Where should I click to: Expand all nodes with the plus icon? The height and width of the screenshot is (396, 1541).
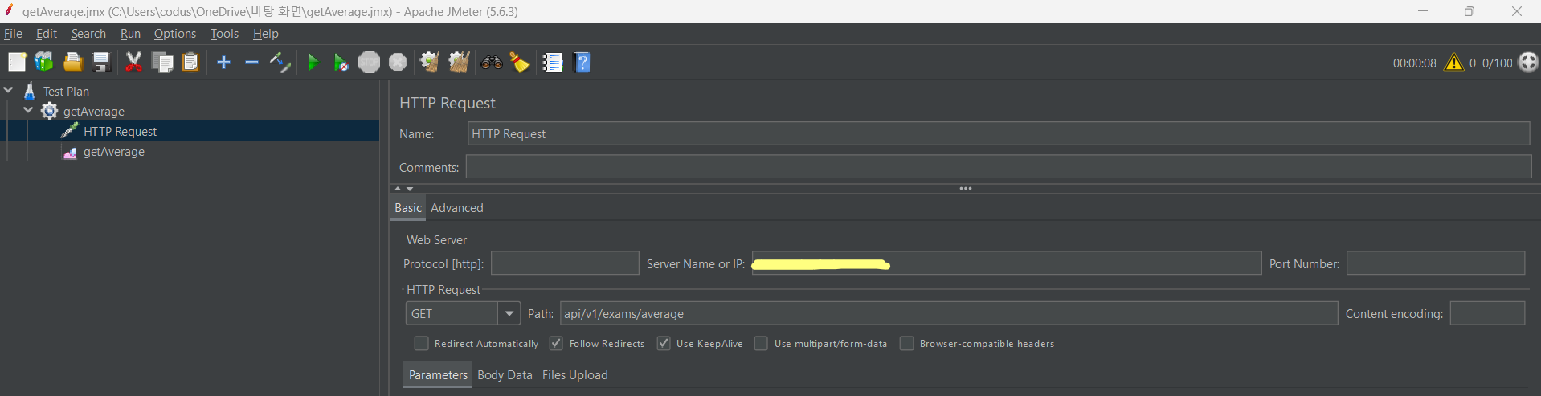pyautogui.click(x=223, y=63)
